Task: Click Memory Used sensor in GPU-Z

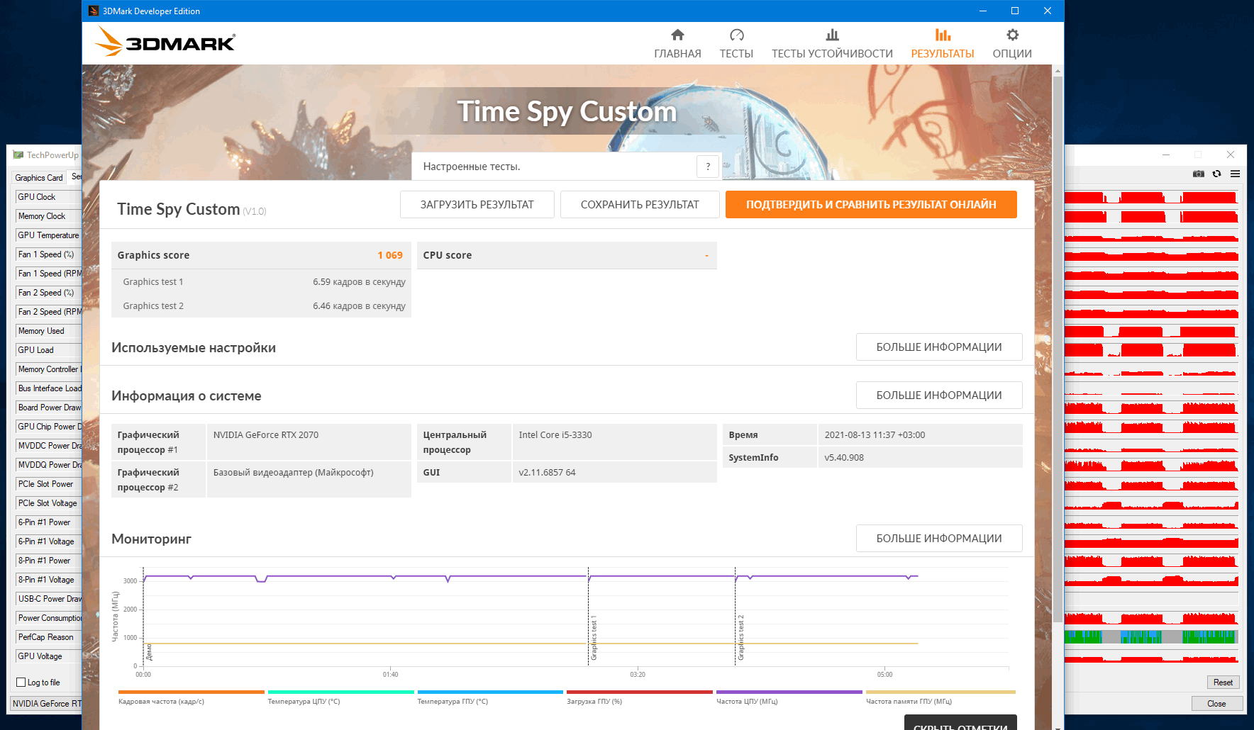Action: click(x=48, y=331)
